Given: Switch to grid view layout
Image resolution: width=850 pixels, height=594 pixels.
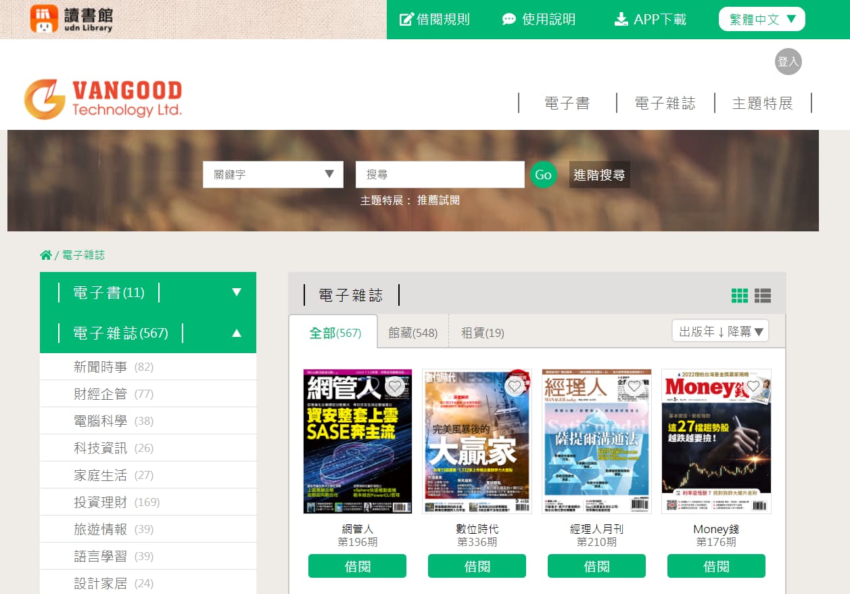Looking at the screenshot, I should tap(740, 296).
